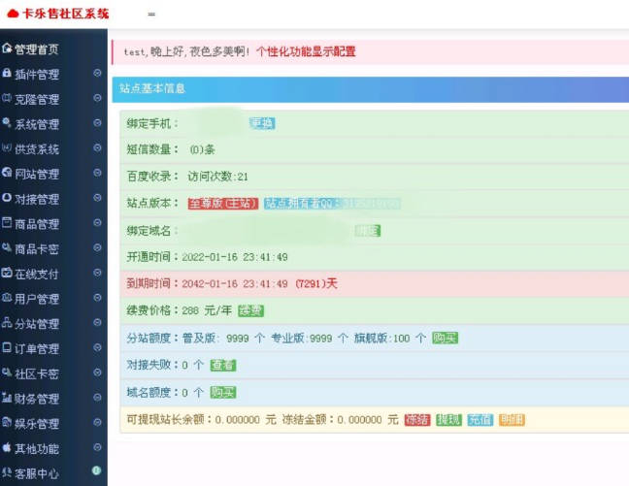629x486 pixels.
Task: Expand the 商品管理 submenu arrow
Action: tap(97, 222)
